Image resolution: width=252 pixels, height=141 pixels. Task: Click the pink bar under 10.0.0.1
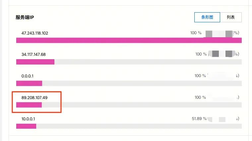(26, 126)
